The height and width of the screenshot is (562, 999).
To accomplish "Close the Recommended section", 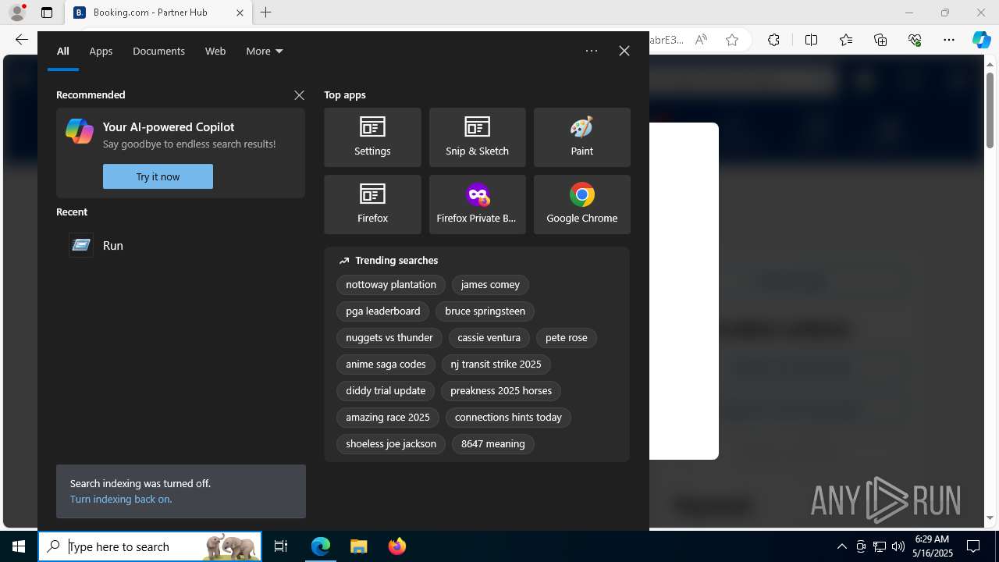I will click(x=299, y=95).
